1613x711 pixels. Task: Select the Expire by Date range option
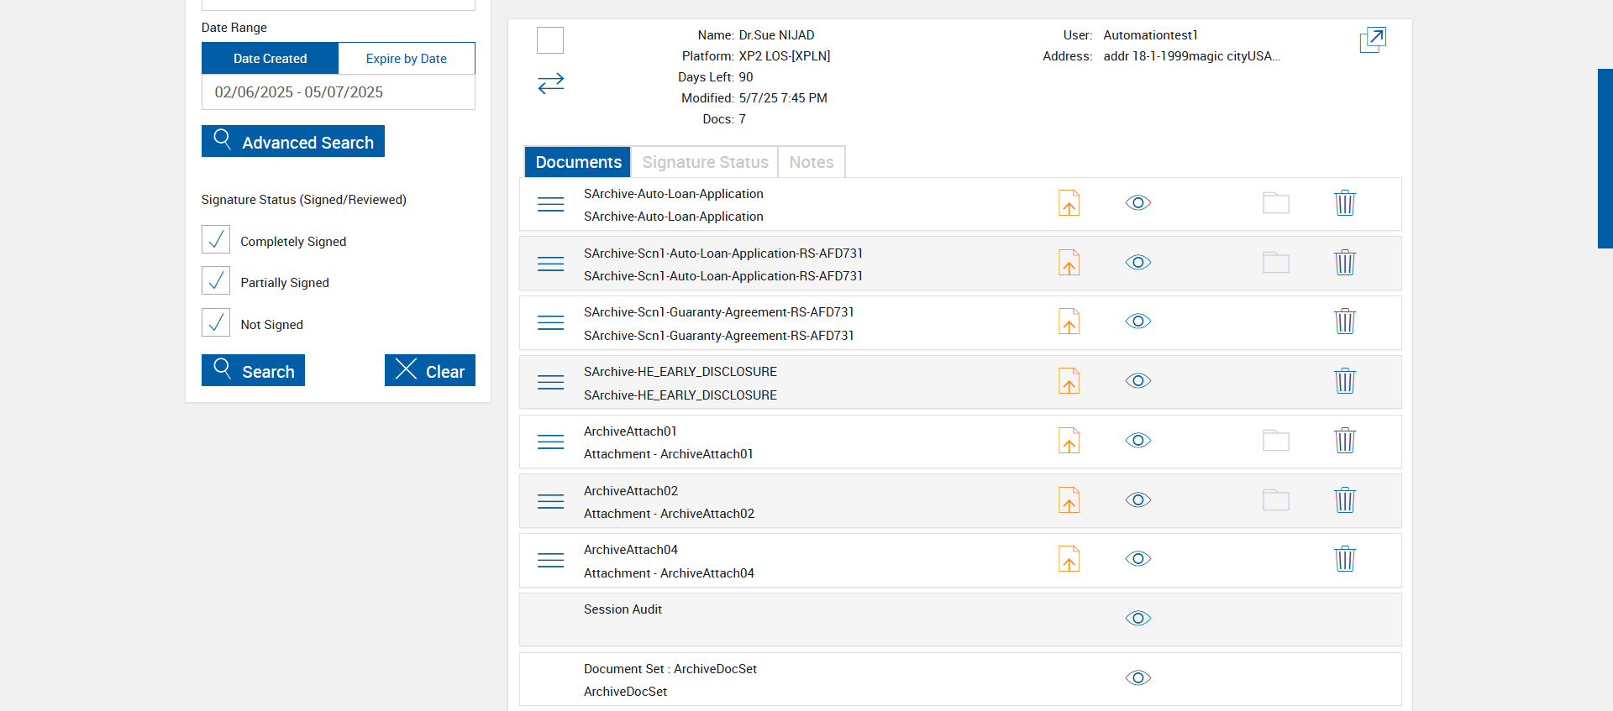pyautogui.click(x=407, y=59)
